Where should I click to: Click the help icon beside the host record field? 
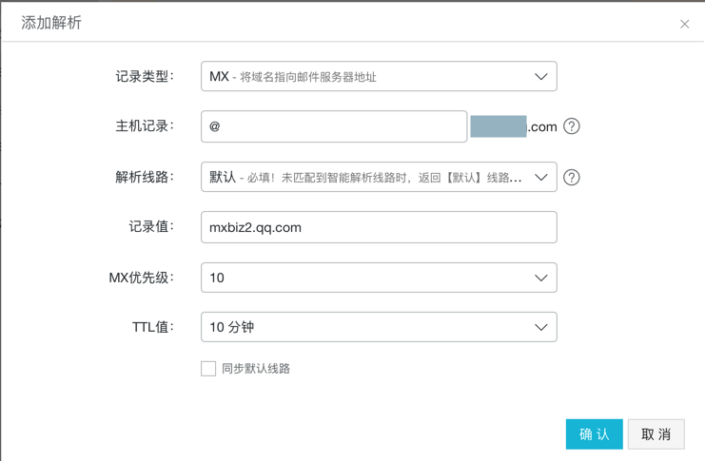(572, 126)
